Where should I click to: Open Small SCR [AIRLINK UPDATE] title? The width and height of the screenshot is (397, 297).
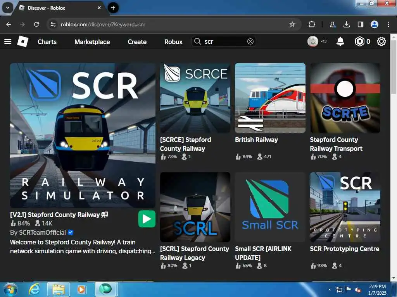pyautogui.click(x=263, y=253)
